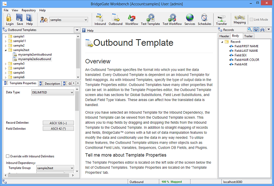The image size is (274, 186).
Task: Click the Transfer tool
Action: pyautogui.click(x=221, y=20)
